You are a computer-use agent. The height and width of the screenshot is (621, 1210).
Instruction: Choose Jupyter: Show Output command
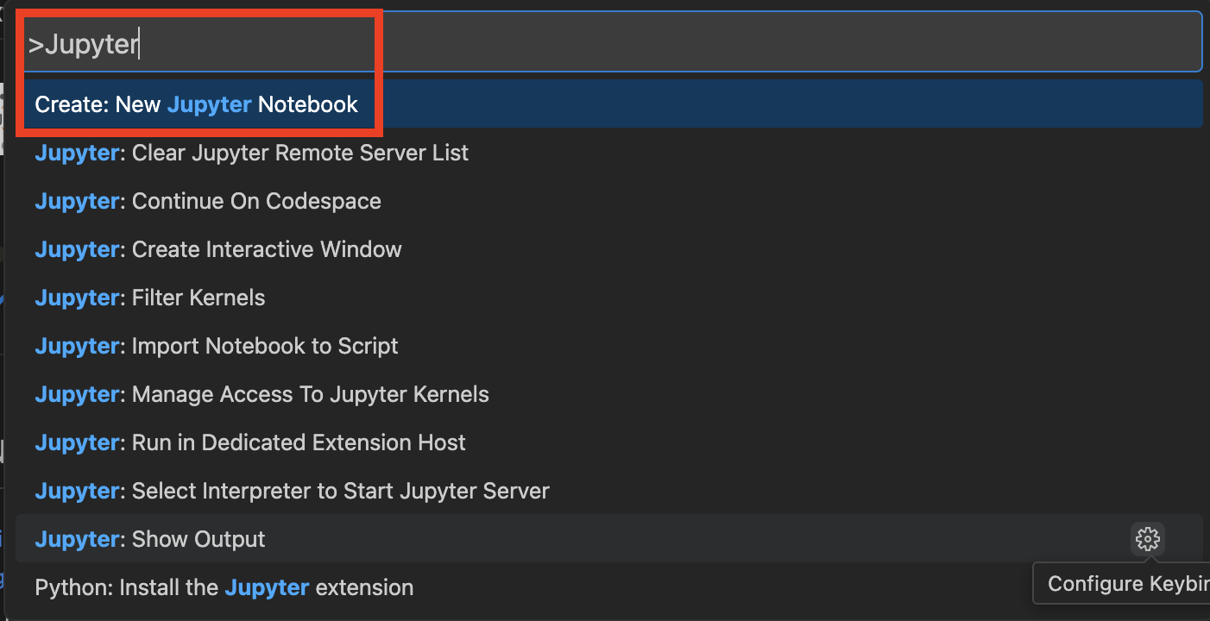[x=608, y=539]
